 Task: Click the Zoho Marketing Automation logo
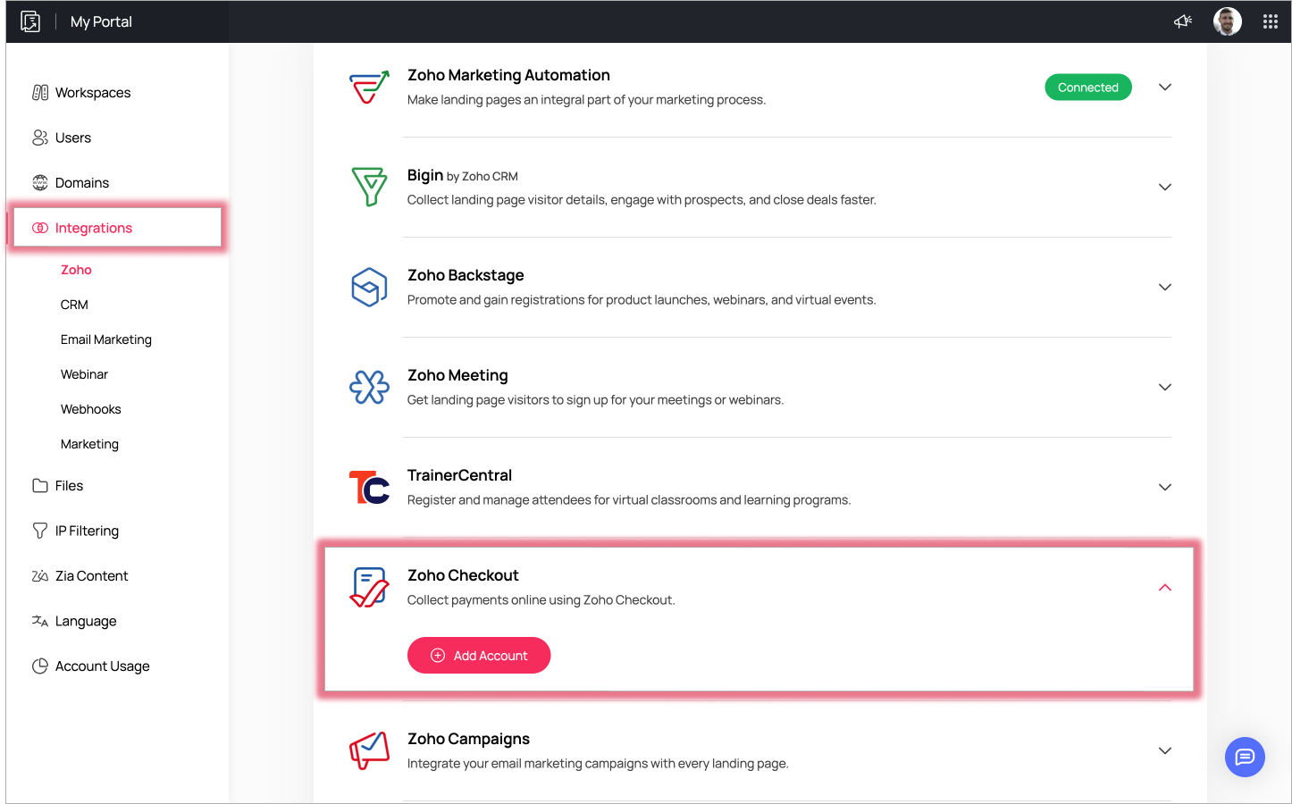369,88
